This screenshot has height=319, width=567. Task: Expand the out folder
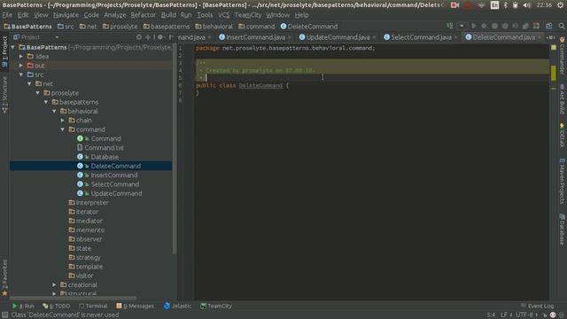pyautogui.click(x=21, y=66)
